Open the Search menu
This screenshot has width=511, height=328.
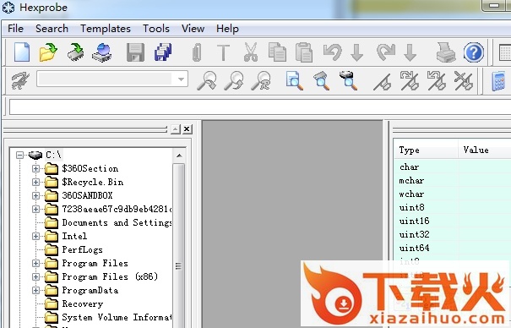point(52,29)
